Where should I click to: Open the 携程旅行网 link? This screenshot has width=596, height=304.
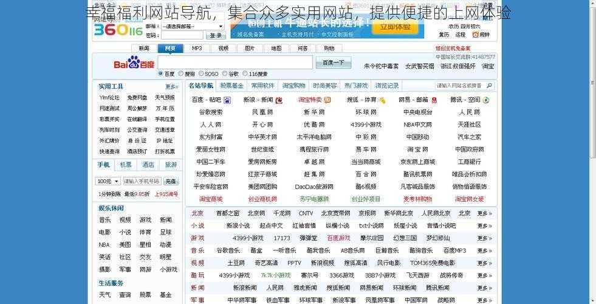point(314,150)
